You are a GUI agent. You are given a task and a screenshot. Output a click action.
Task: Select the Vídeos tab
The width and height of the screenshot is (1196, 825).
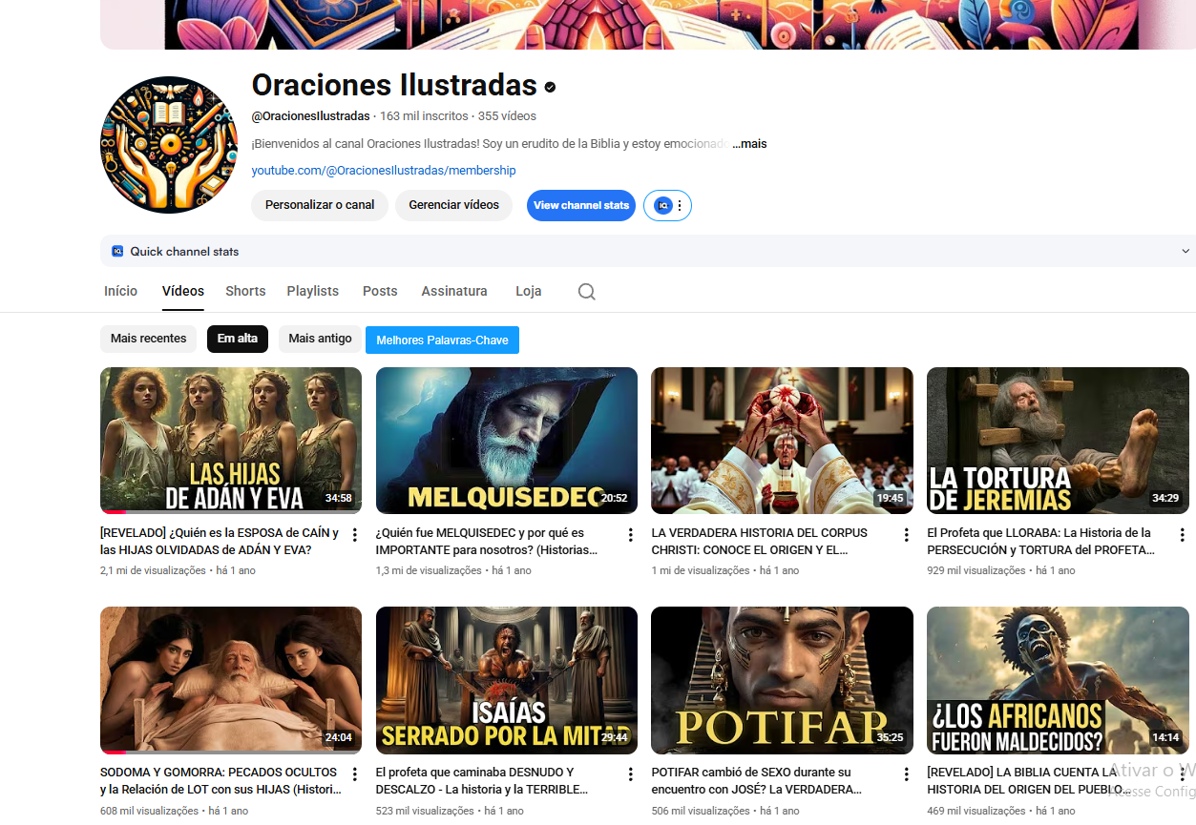click(183, 291)
